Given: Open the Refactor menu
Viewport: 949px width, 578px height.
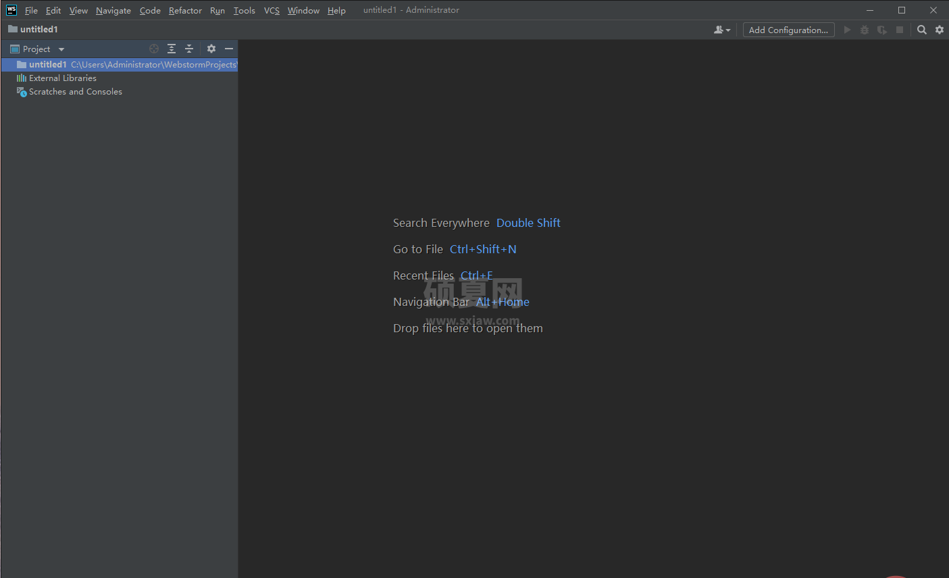Looking at the screenshot, I should [x=185, y=10].
